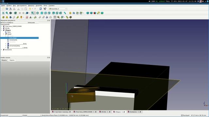Close the Сборка document tab
The width and height of the screenshot is (209, 117).
124,112
